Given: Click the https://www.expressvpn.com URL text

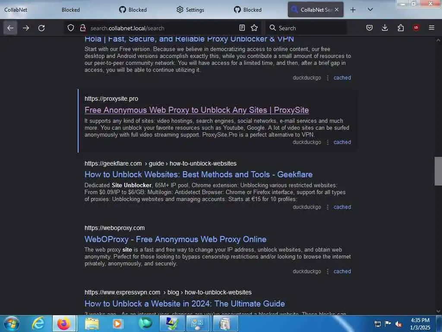Looking at the screenshot, I should pyautogui.click(x=122, y=292).
